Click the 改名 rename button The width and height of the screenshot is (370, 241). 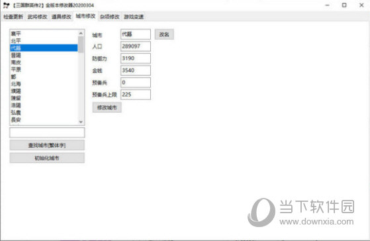(164, 34)
